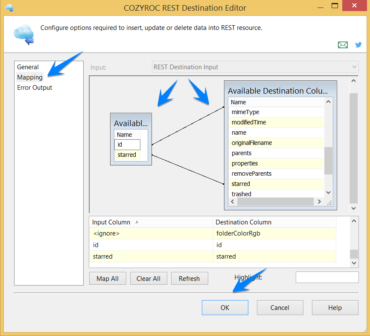Viewport: 370px width, 336px height.
Task: Select the Mapping page
Action: [x=30, y=77]
